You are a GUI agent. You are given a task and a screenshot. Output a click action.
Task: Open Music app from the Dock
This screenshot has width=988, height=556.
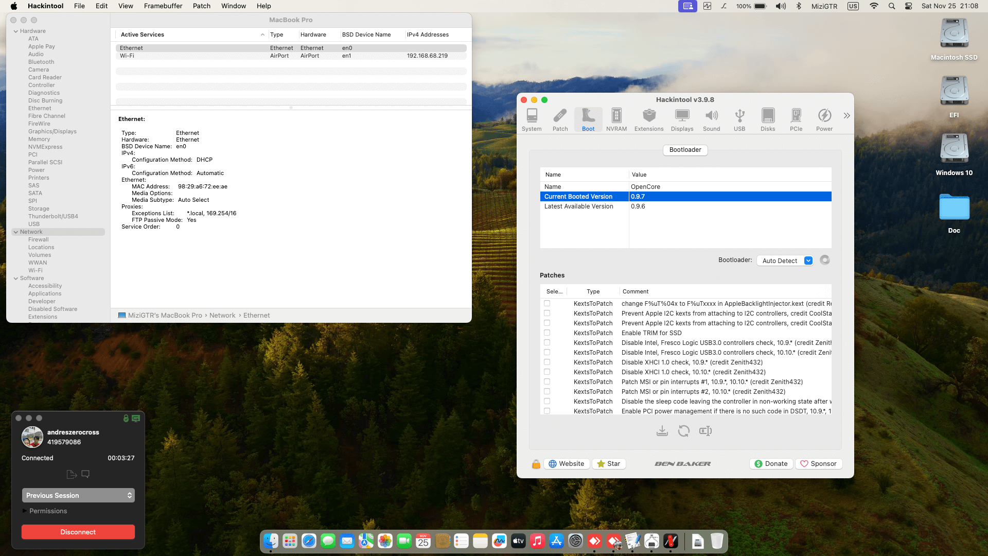[x=537, y=541]
